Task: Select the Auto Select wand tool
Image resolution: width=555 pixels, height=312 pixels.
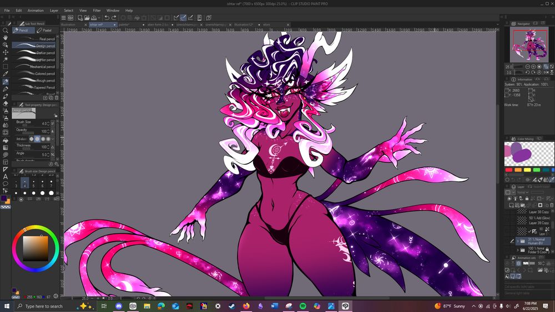Action: click(x=6, y=59)
